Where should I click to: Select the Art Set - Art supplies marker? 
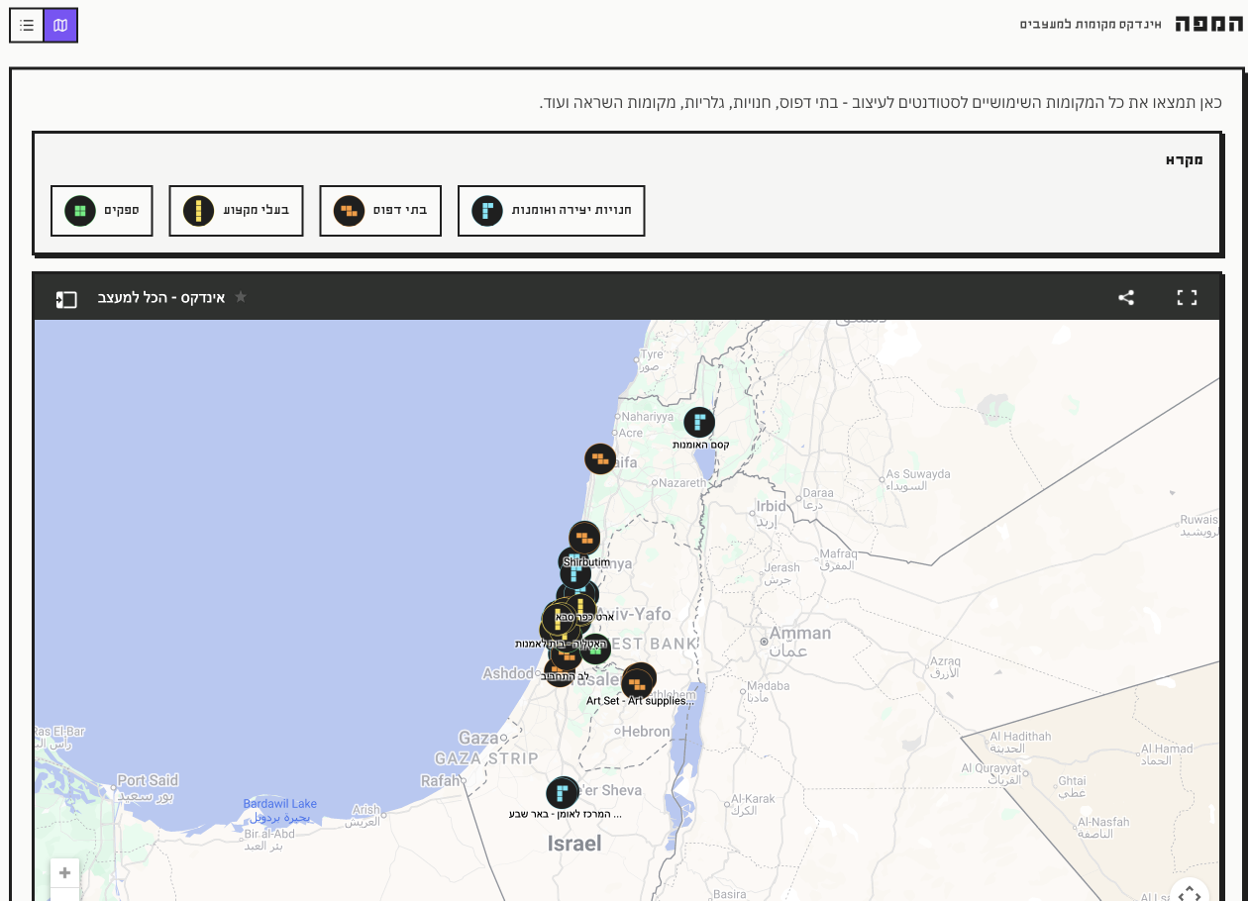(639, 681)
